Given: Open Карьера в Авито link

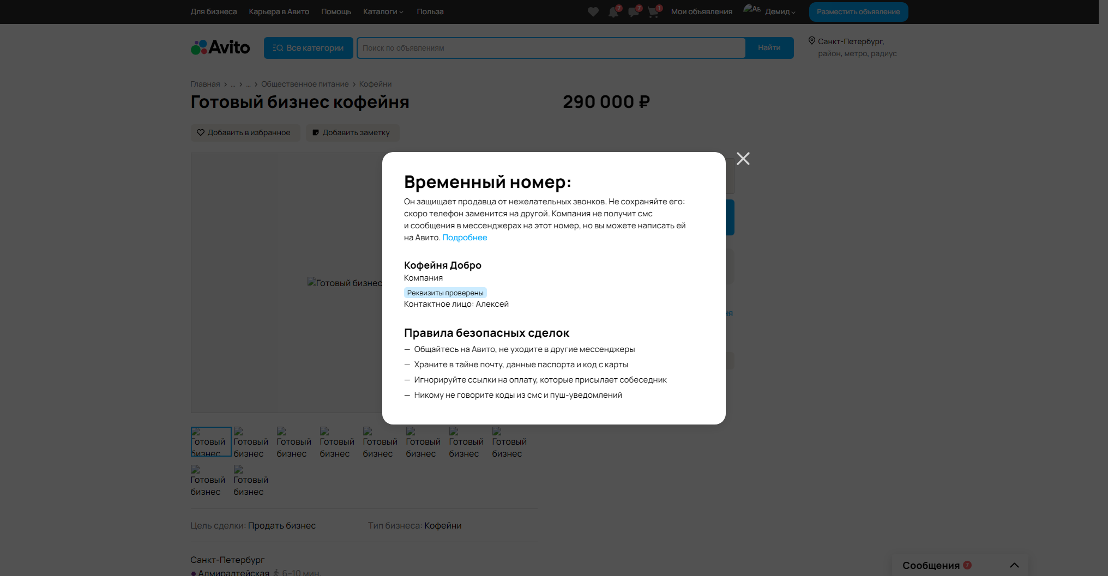Looking at the screenshot, I should coord(279,11).
